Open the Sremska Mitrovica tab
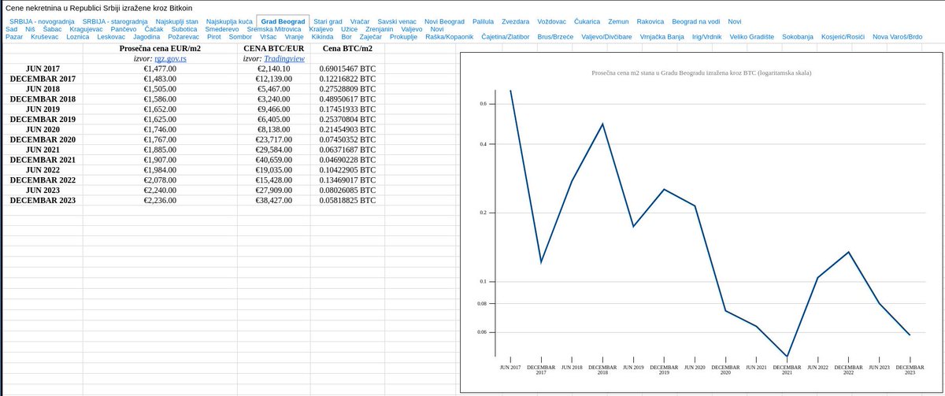Viewport: 945px width, 396px height. (x=275, y=29)
